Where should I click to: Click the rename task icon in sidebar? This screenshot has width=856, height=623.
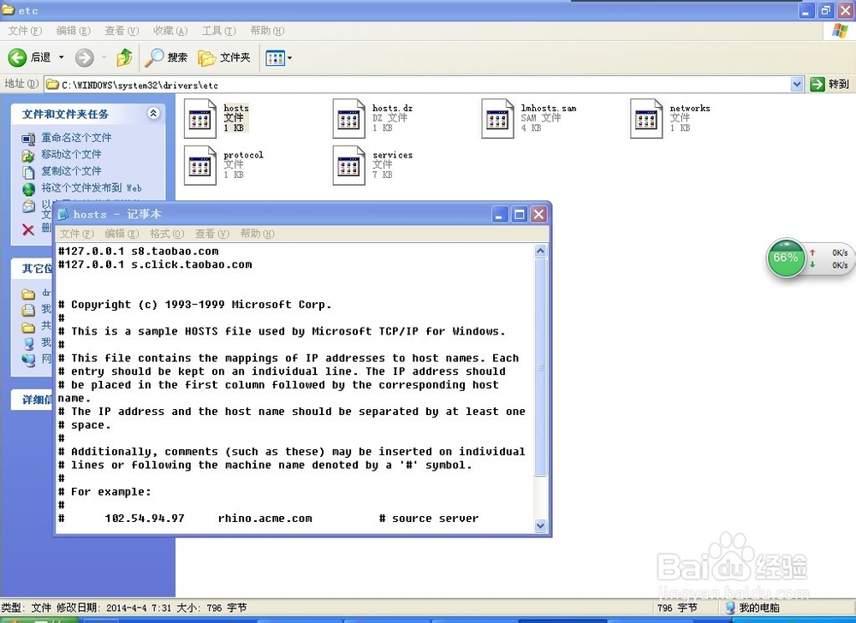pyautogui.click(x=28, y=139)
